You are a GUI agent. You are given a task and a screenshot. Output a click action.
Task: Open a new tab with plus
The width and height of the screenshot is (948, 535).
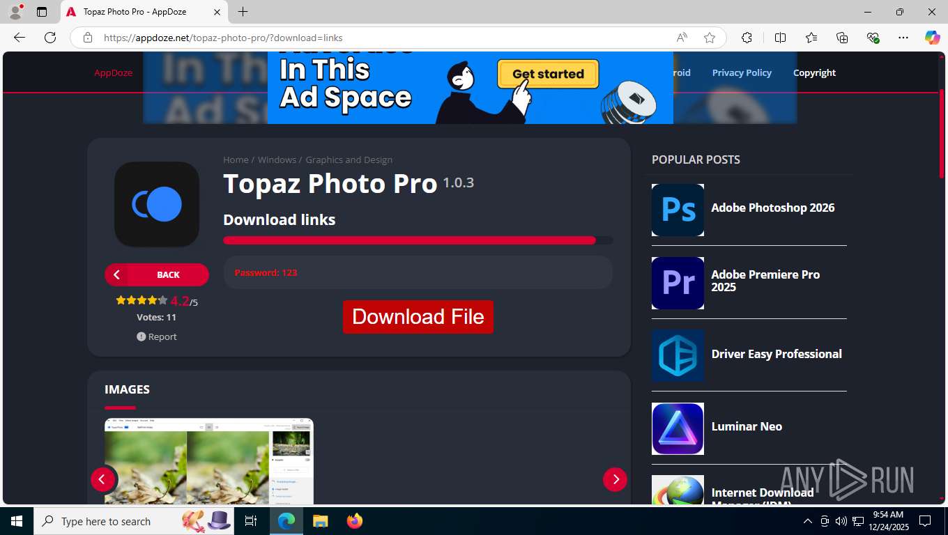click(243, 11)
